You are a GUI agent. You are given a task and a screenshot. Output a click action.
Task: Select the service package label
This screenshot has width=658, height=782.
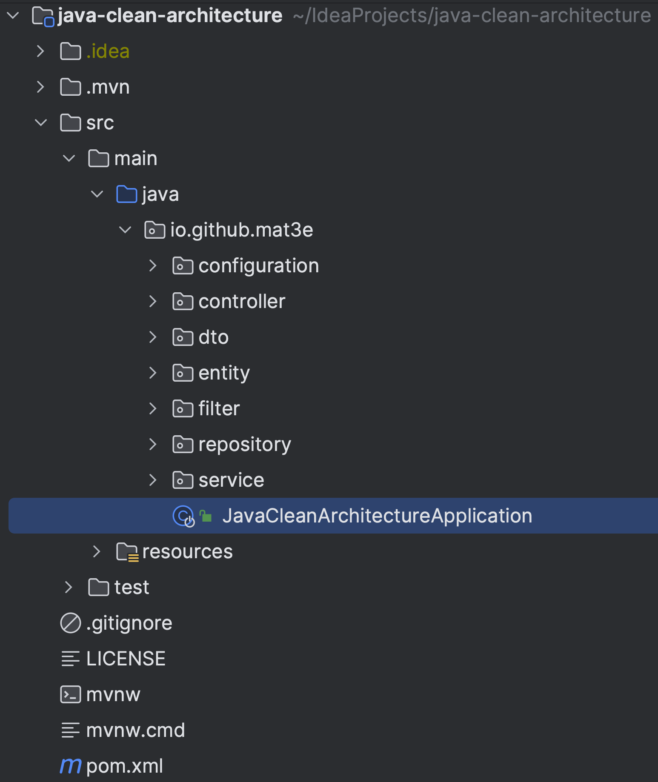pos(231,480)
